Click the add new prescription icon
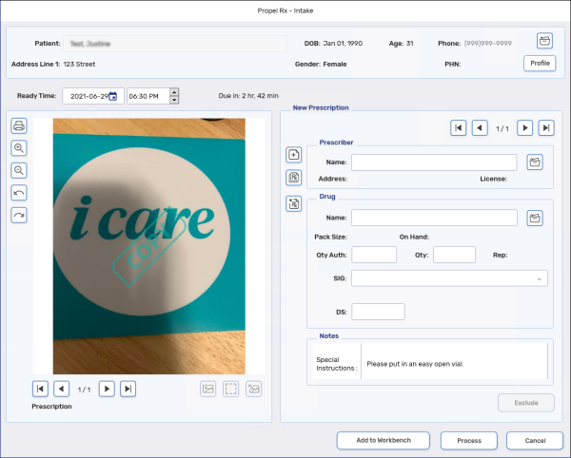571x458 pixels. pyautogui.click(x=293, y=155)
